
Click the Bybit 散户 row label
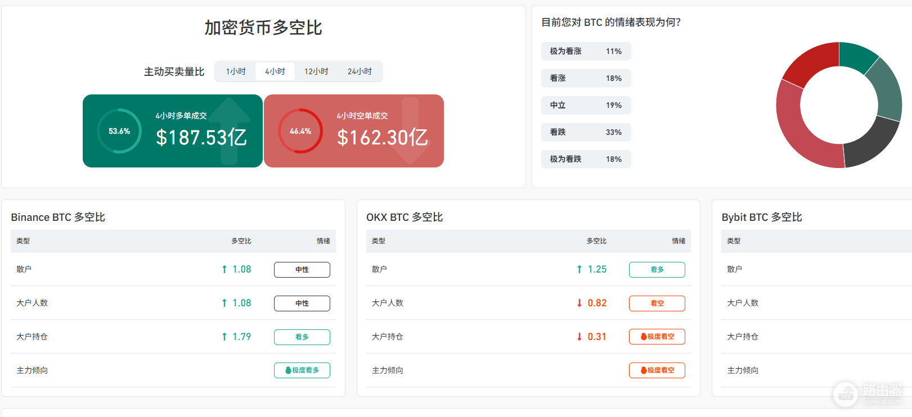(x=735, y=269)
